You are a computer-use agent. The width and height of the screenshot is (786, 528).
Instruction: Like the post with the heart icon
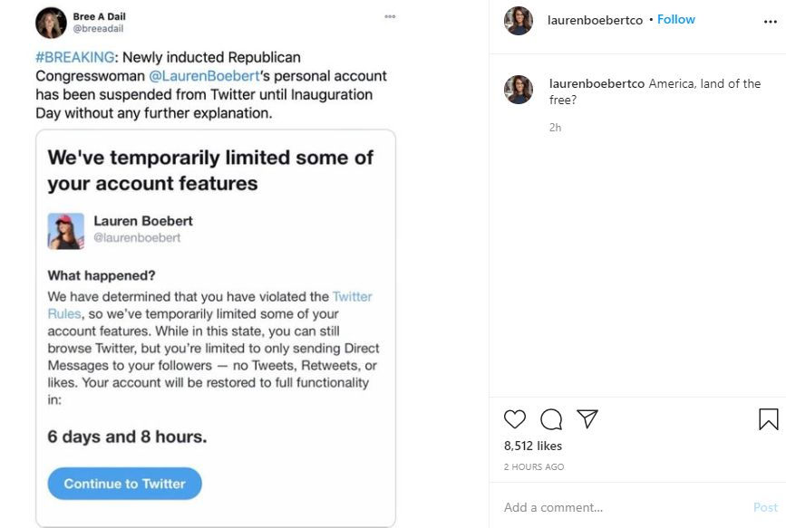[x=514, y=419]
